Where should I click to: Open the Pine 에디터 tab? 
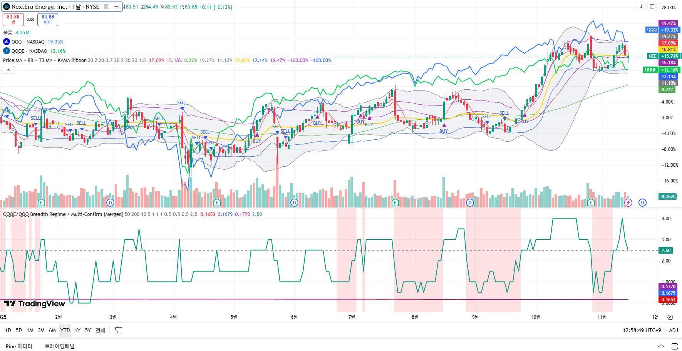19,346
